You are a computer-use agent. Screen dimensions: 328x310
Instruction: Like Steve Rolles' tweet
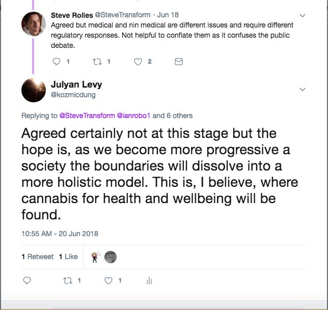[x=138, y=62]
